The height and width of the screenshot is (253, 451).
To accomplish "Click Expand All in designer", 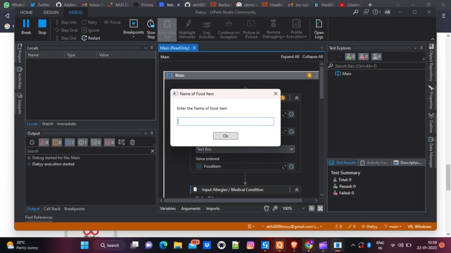I will pos(290,56).
